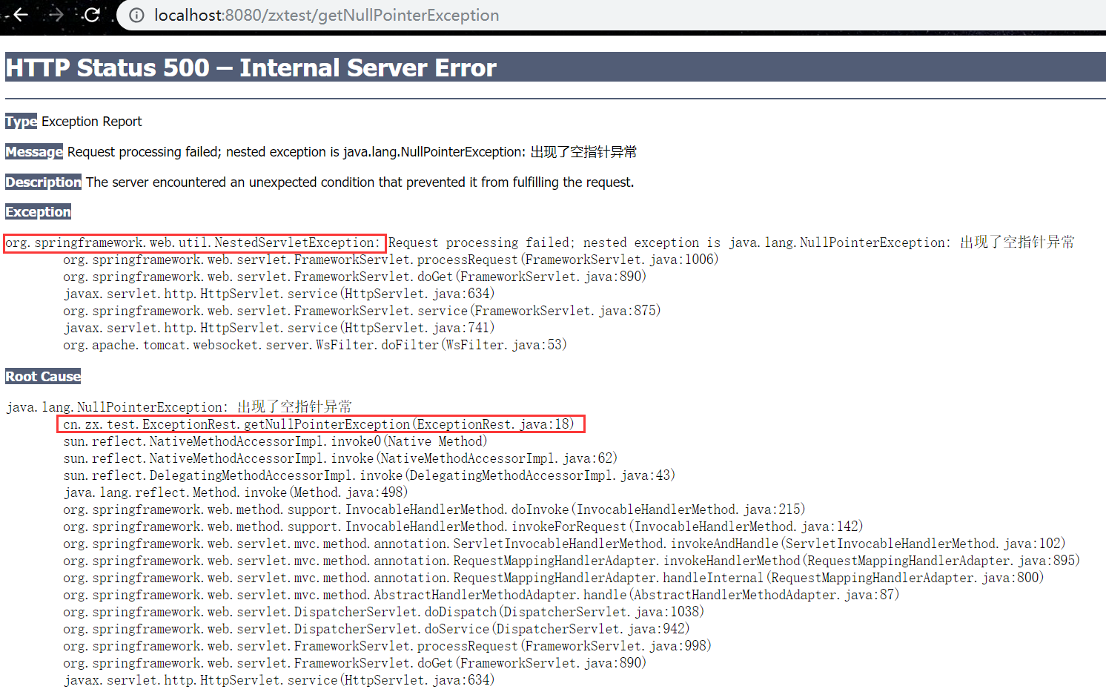The width and height of the screenshot is (1106, 689).
Task: Click the description text about unexpected condition
Action: 360,182
